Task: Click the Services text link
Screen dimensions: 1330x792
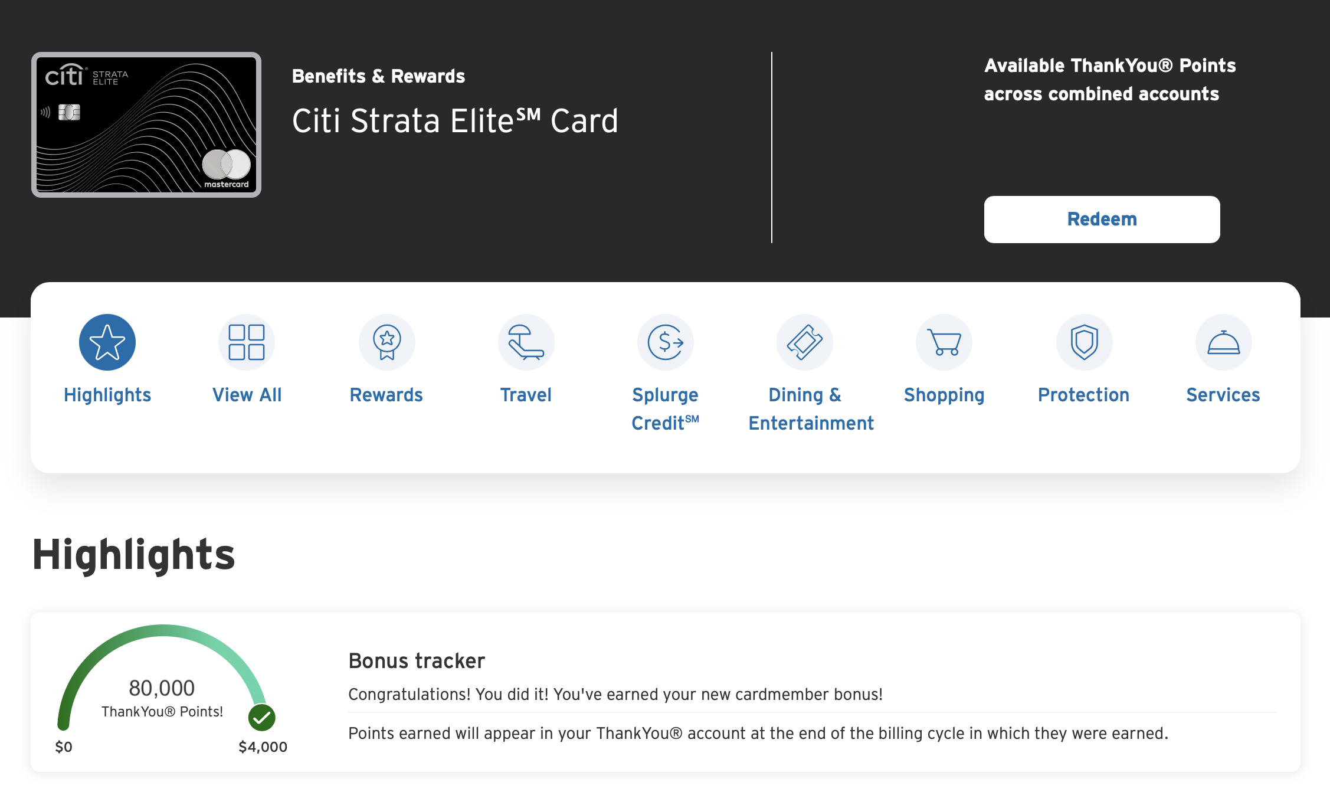Action: [1223, 395]
